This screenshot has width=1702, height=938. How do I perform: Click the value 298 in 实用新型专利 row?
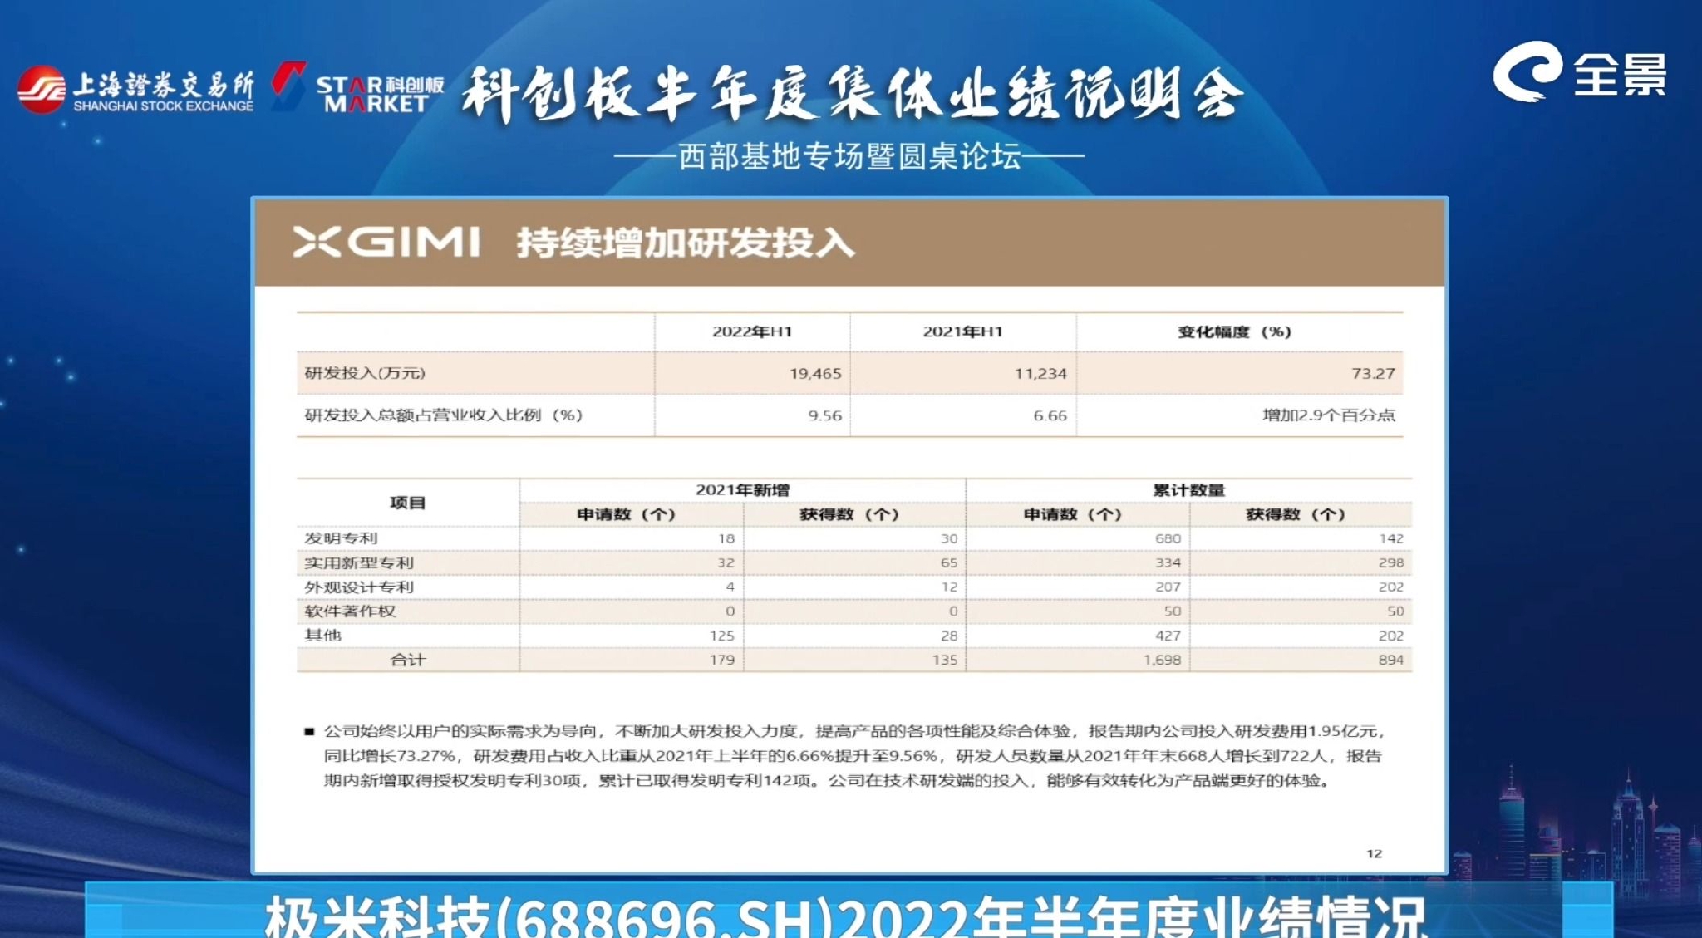click(1391, 562)
